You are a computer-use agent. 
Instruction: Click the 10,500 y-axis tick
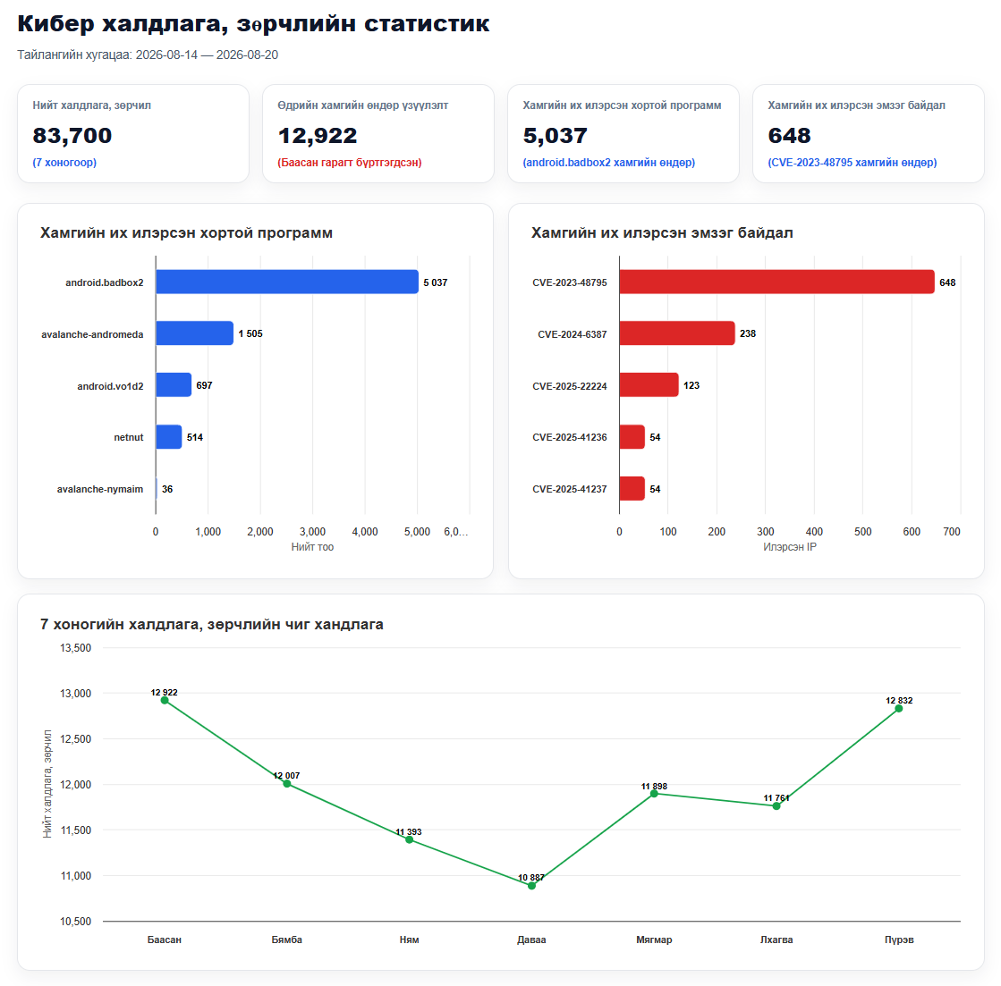75,922
